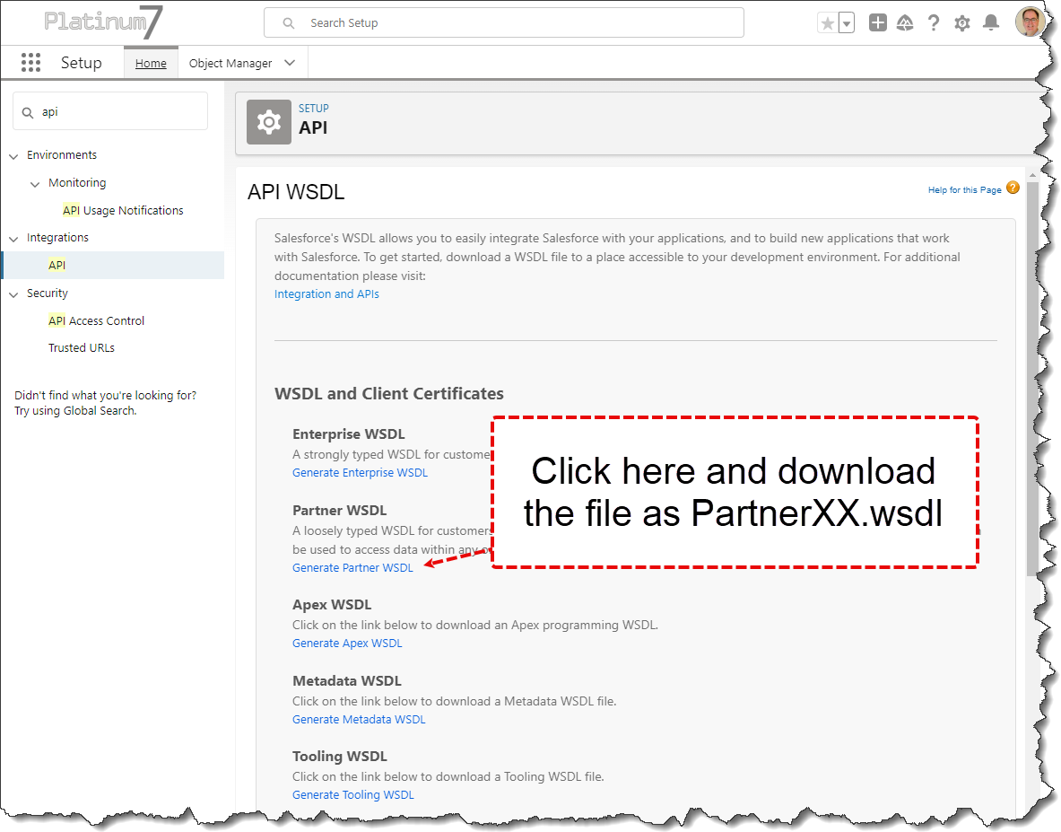
Task: Click the API setup gear page icon
Action: pyautogui.click(x=268, y=122)
